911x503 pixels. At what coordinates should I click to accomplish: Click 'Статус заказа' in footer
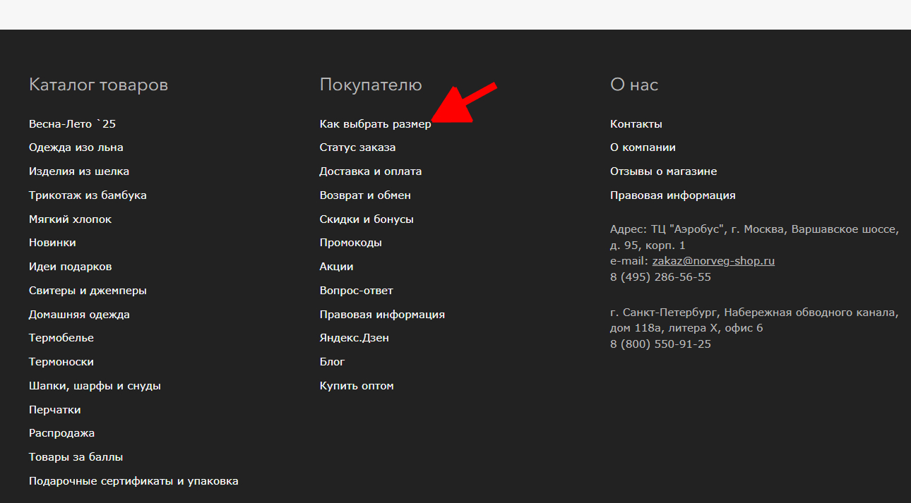(x=357, y=147)
